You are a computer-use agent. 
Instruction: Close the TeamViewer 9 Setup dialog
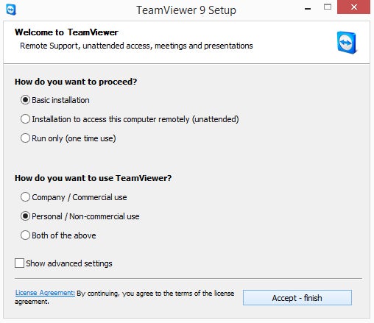[x=353, y=7]
